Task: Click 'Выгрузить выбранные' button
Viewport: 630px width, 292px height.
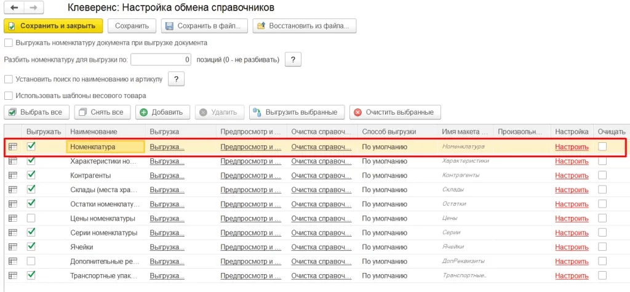Action: coord(297,112)
